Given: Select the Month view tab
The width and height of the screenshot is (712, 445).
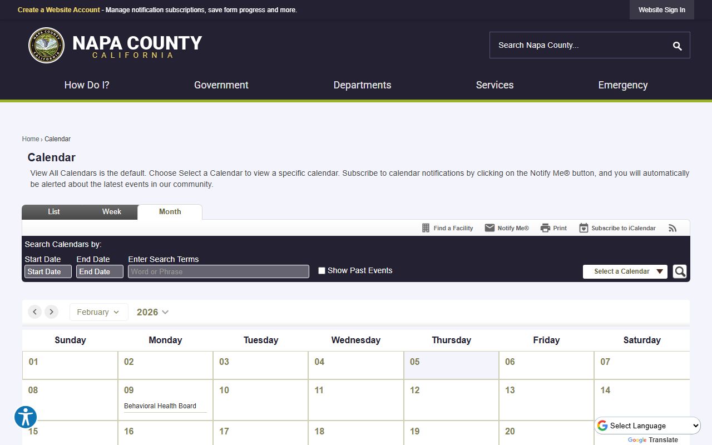Looking at the screenshot, I should coord(170,212).
